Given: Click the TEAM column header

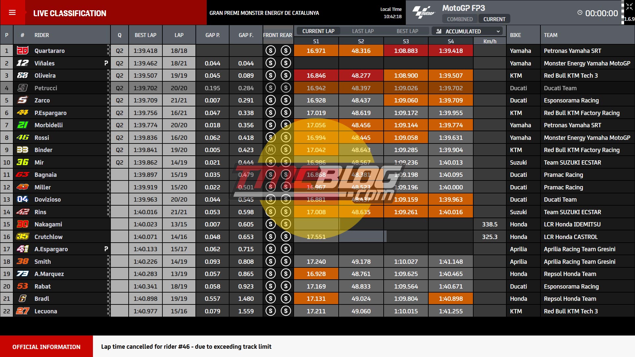Looking at the screenshot, I should point(551,35).
